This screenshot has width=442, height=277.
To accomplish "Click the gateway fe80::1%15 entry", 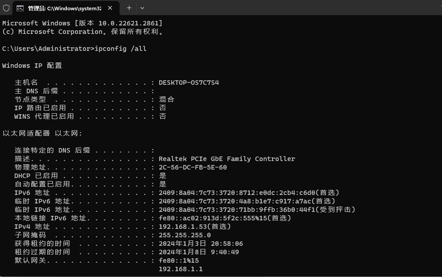I will pyautogui.click(x=179, y=260).
